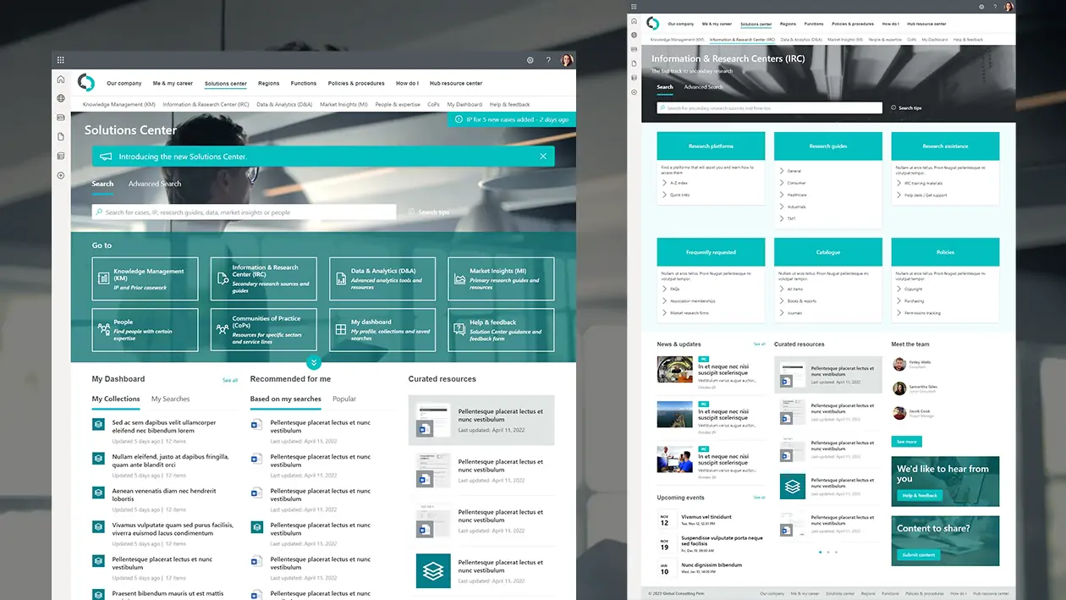Click the Market Insights tile graph icon
The height and width of the screenshot is (600, 1066).
(459, 277)
